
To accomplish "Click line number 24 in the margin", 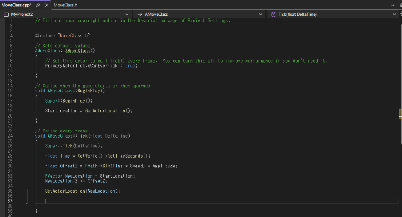I will click(x=10, y=136).
